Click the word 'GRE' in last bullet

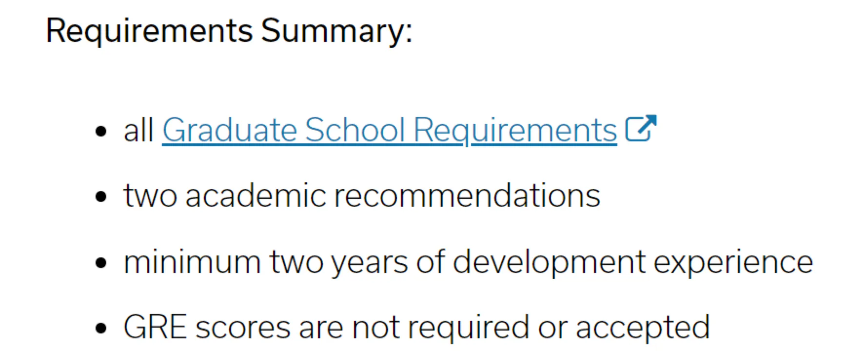[155, 327]
